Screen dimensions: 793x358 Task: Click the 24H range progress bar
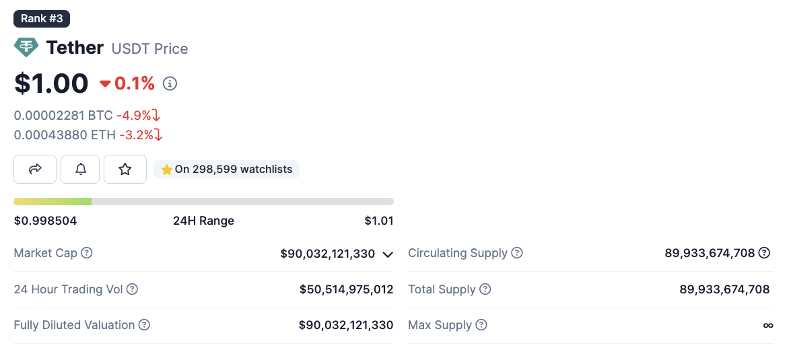[x=203, y=202]
